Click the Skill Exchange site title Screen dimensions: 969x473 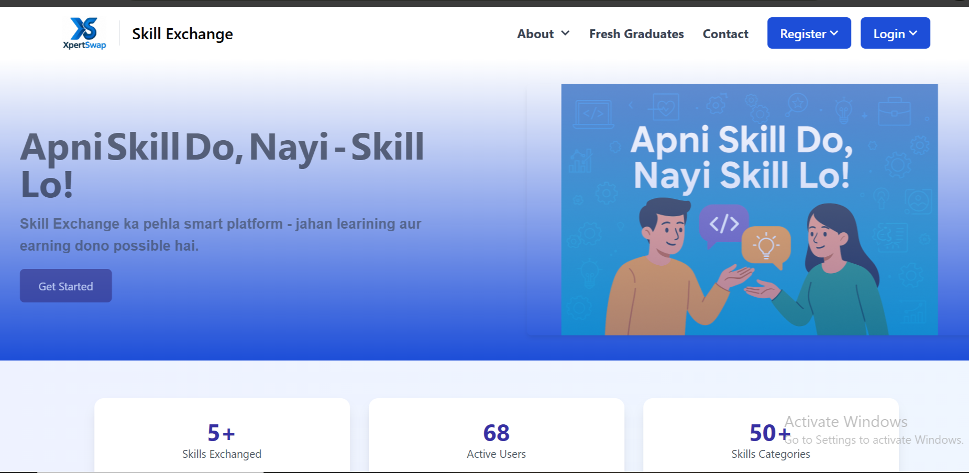[182, 34]
